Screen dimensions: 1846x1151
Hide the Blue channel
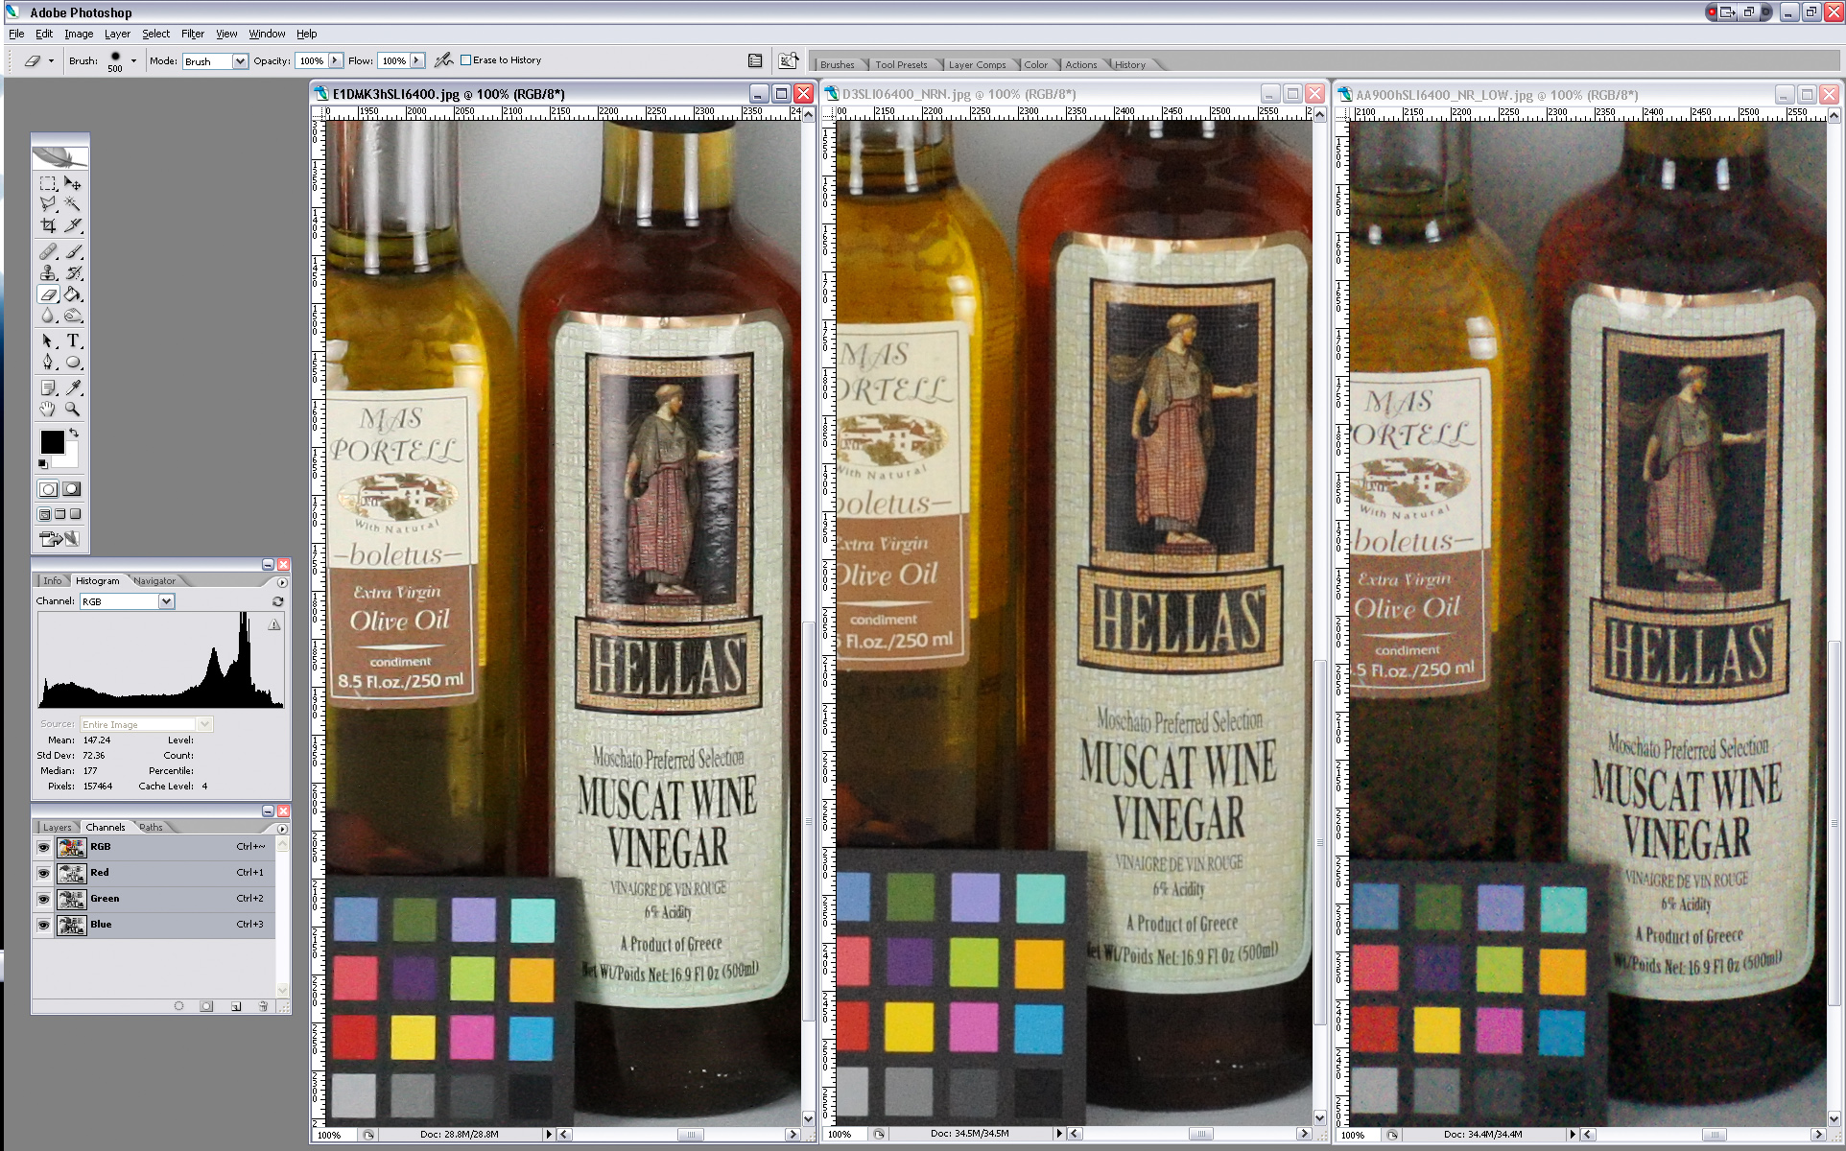point(43,925)
